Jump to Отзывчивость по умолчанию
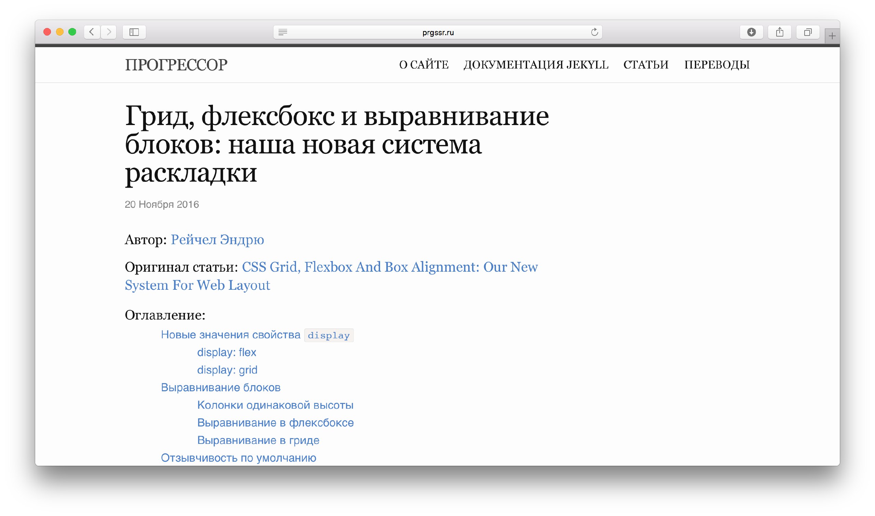Image resolution: width=875 pixels, height=516 pixels. (x=239, y=458)
